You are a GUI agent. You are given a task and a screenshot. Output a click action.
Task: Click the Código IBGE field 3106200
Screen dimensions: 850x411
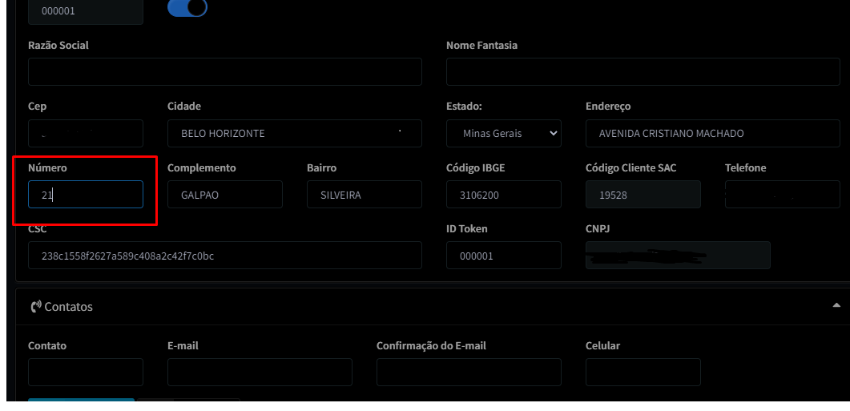click(504, 194)
